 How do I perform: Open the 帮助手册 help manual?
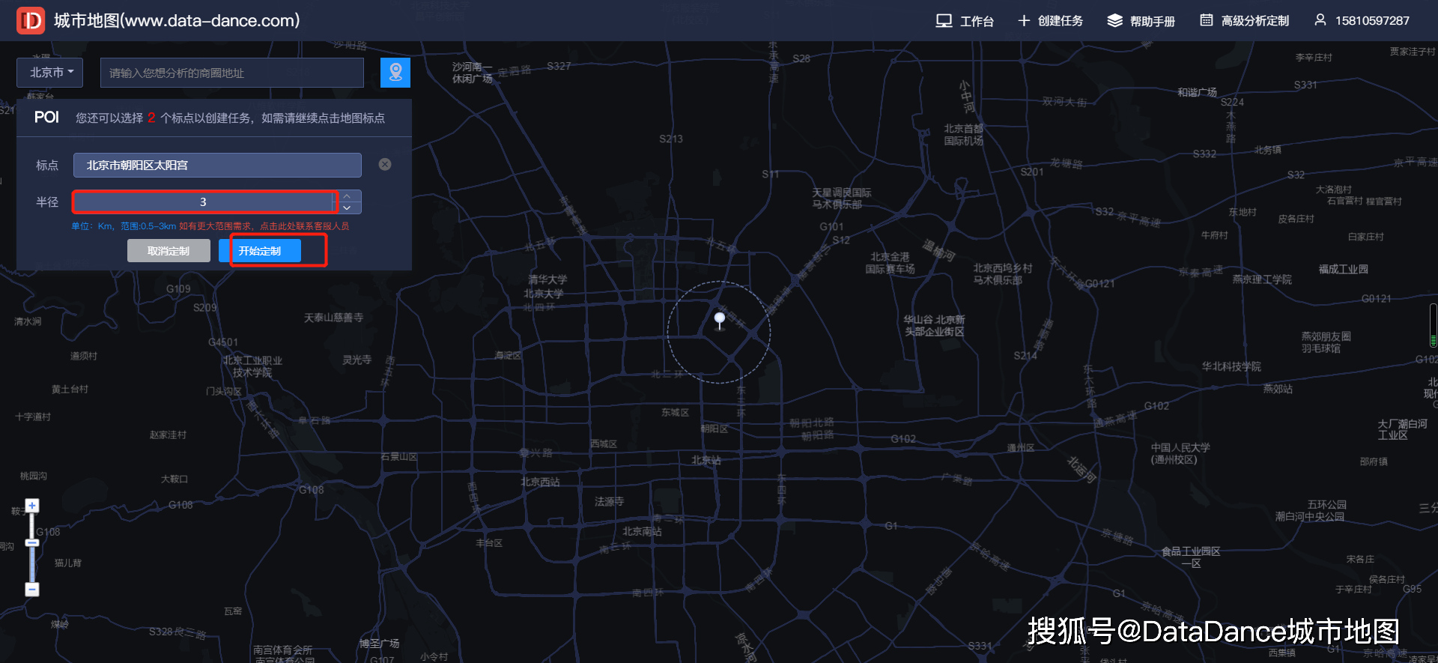[x=1141, y=21]
